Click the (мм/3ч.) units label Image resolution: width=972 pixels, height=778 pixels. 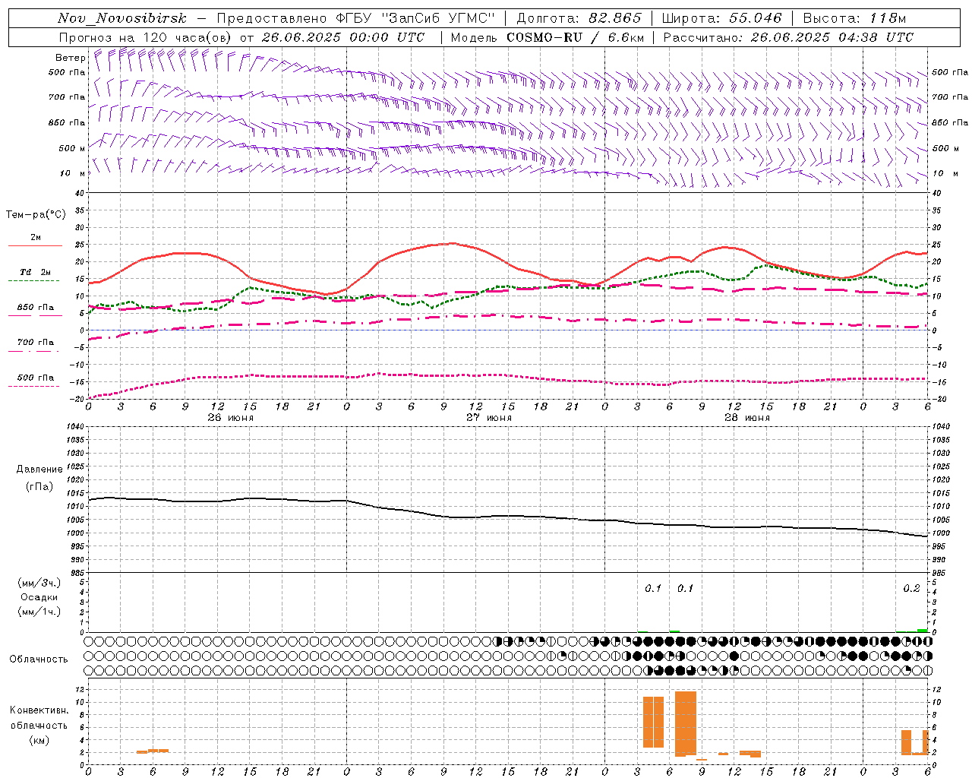[x=39, y=583]
